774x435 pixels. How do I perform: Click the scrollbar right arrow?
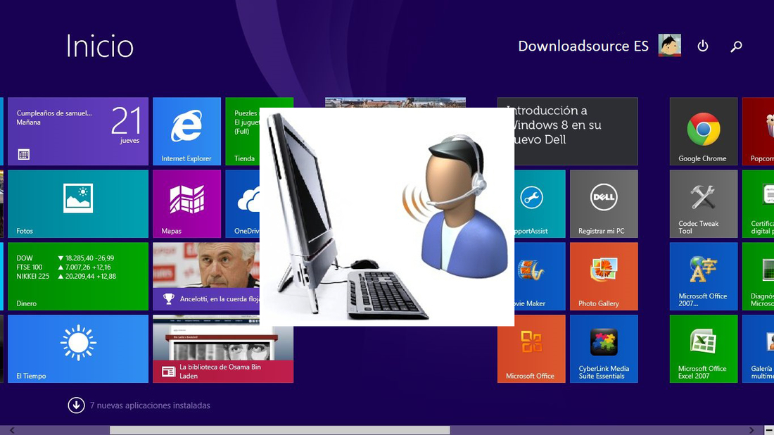(x=751, y=431)
